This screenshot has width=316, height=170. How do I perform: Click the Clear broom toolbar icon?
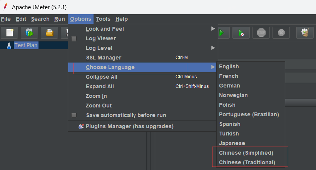point(305,33)
